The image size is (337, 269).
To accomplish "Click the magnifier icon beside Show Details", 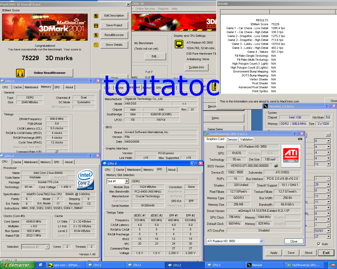I will coord(96,45).
